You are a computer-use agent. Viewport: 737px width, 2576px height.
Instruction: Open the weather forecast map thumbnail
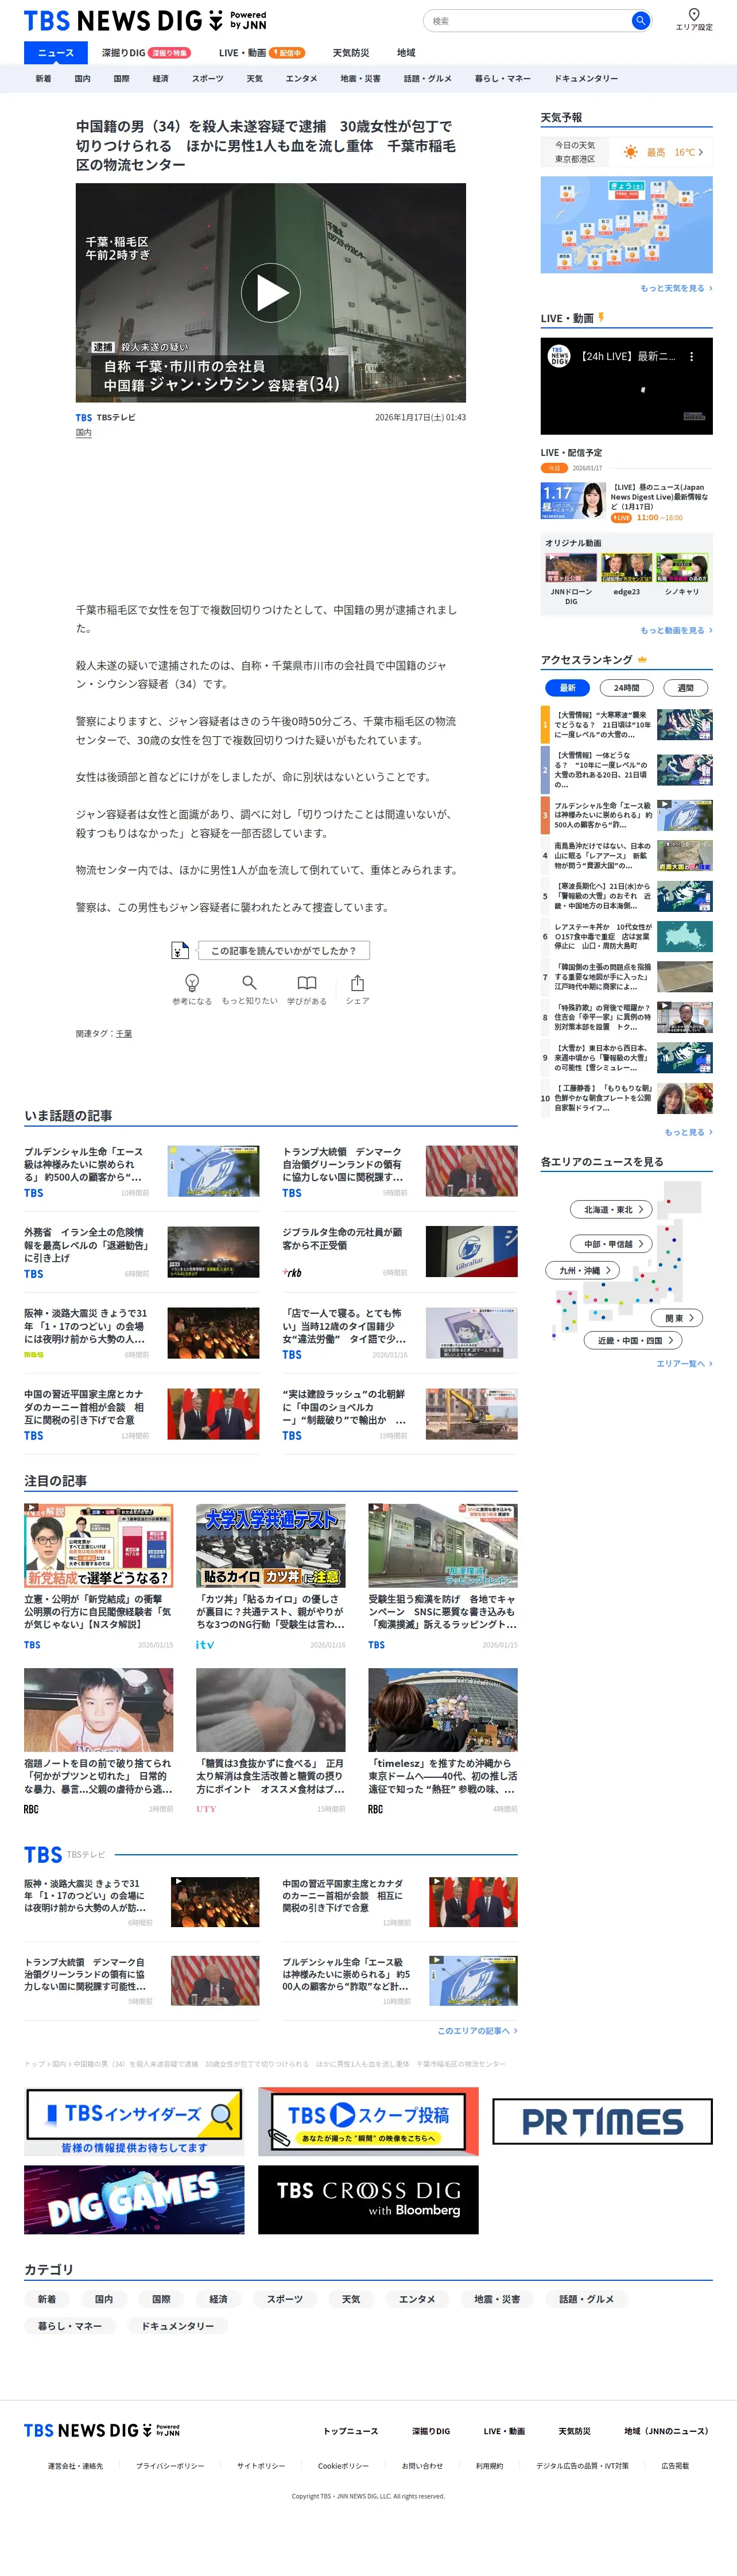(x=626, y=224)
